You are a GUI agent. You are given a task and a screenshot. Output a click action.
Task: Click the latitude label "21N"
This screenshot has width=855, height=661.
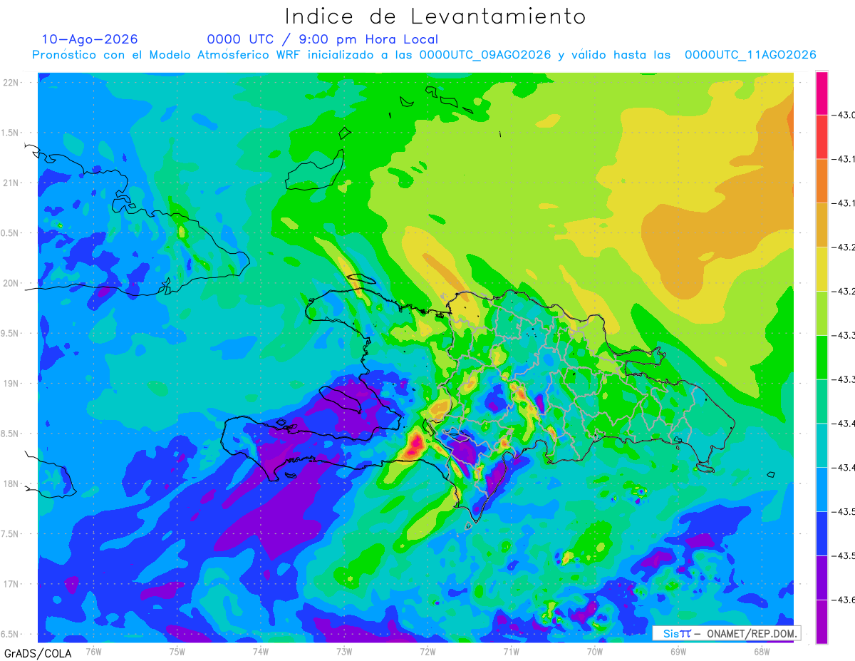(x=11, y=183)
